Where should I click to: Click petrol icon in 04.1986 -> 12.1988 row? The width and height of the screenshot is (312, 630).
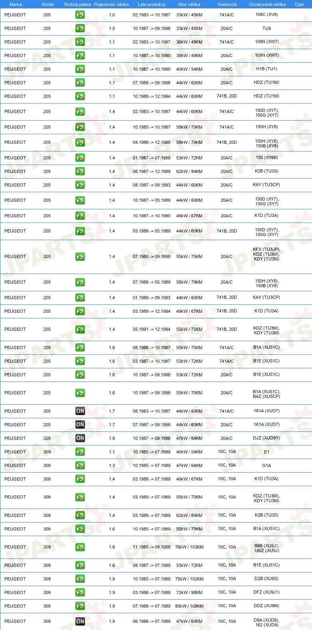pos(80,142)
